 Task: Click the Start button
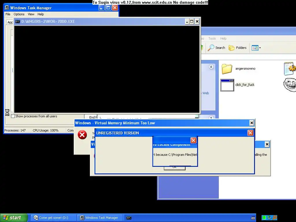point(14,218)
